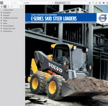108x106 pixels.
Task: Click the C-Series Skid Steer Loaders title
Action: click(x=54, y=19)
